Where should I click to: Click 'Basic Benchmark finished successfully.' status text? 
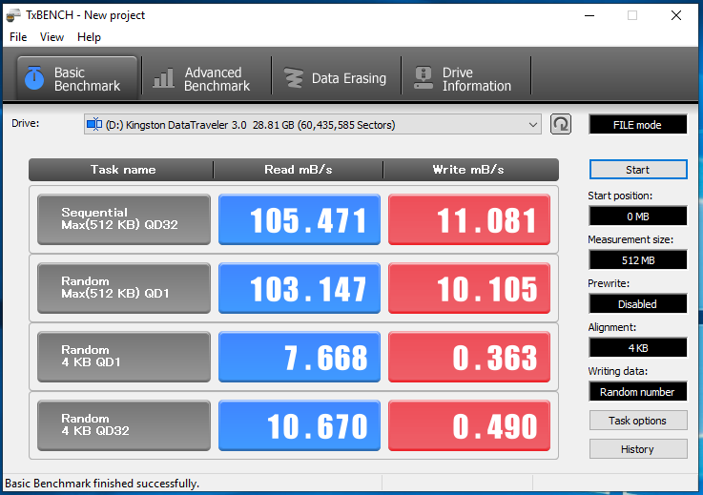click(102, 484)
